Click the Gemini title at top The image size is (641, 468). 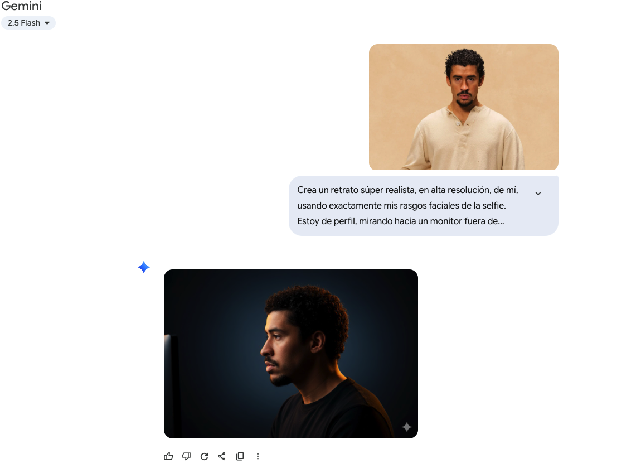coord(21,7)
